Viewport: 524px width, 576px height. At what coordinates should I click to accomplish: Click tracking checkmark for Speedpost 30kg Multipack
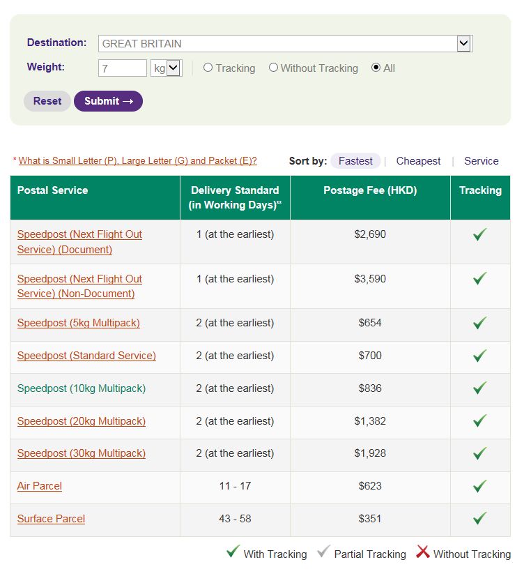point(479,453)
